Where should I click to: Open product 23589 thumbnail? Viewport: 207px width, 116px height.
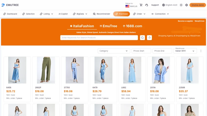point(190,70)
